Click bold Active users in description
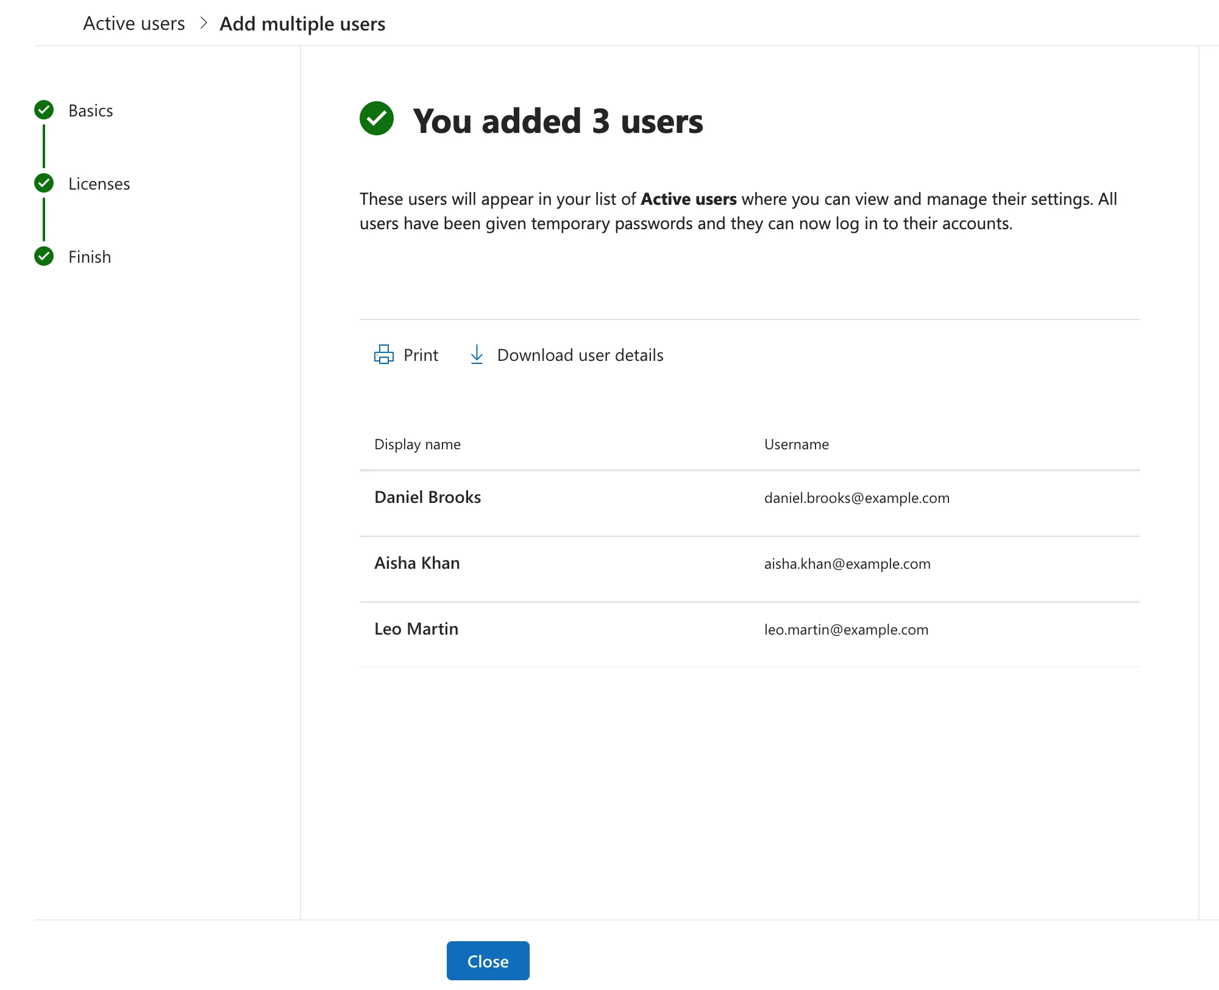 pos(689,199)
